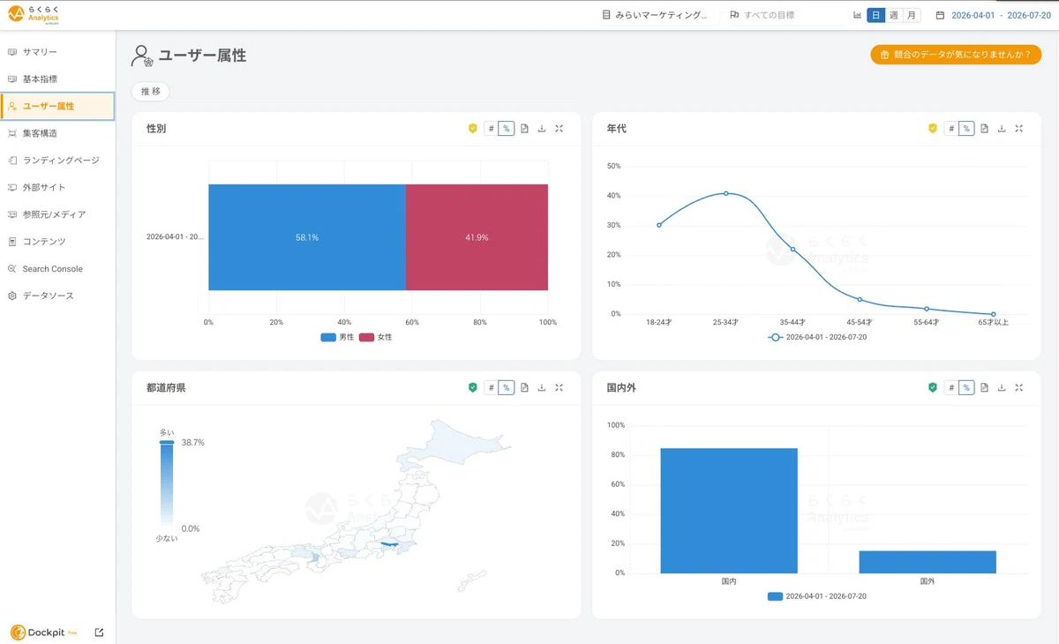Download the 国内外 chart data
This screenshot has height=644, width=1059.
click(x=1002, y=387)
